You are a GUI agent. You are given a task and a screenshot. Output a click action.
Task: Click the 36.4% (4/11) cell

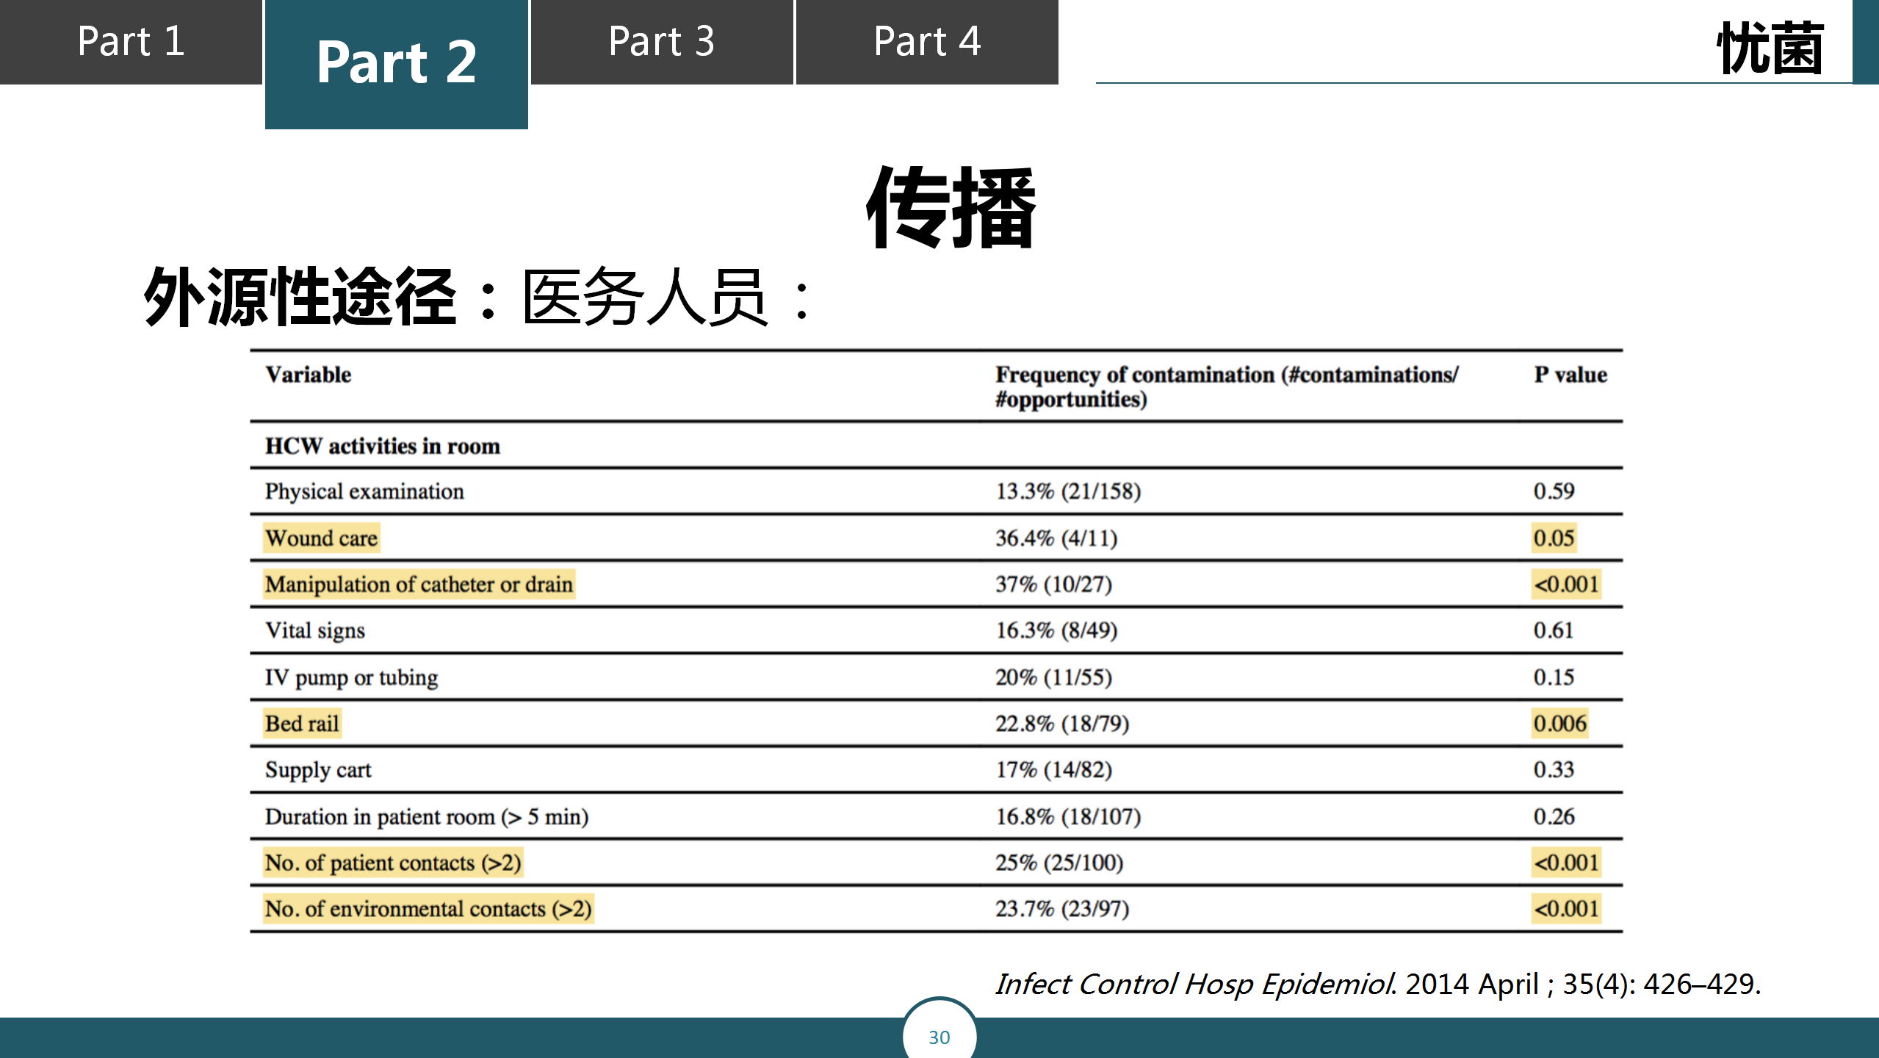click(1056, 538)
